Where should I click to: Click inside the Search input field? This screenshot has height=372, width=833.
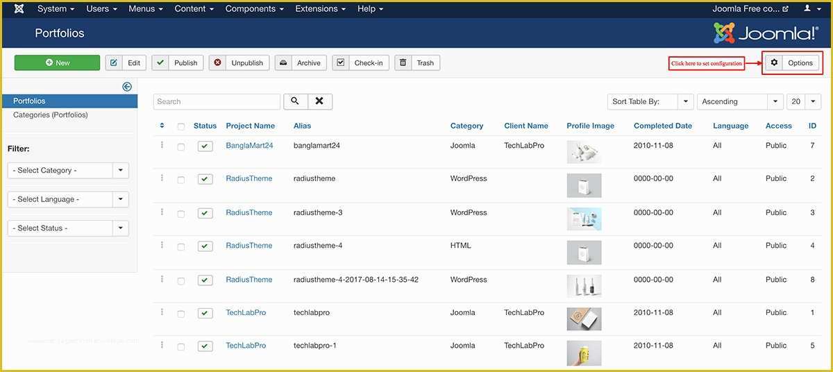tap(217, 101)
